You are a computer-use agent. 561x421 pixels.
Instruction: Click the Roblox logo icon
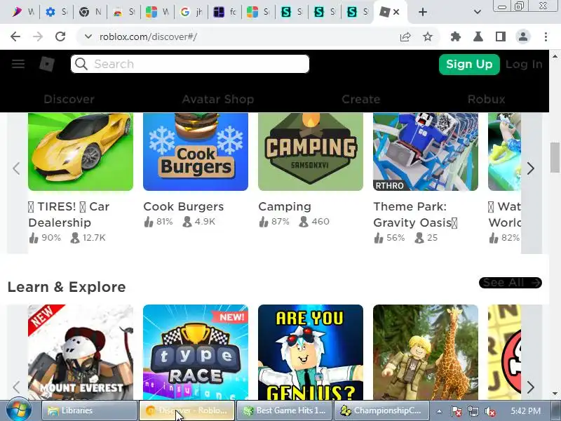47,64
